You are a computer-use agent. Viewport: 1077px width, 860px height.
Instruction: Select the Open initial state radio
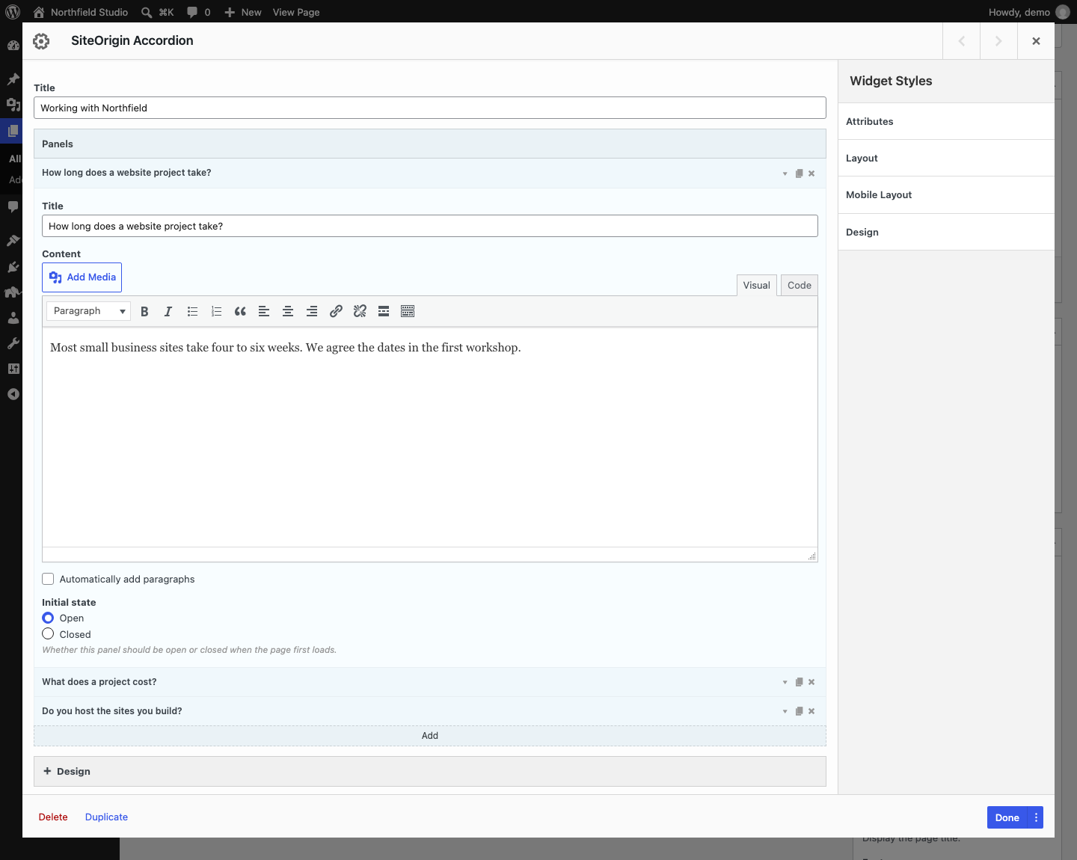click(x=48, y=618)
